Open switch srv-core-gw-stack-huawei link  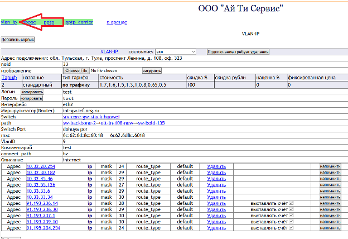pos(91,117)
